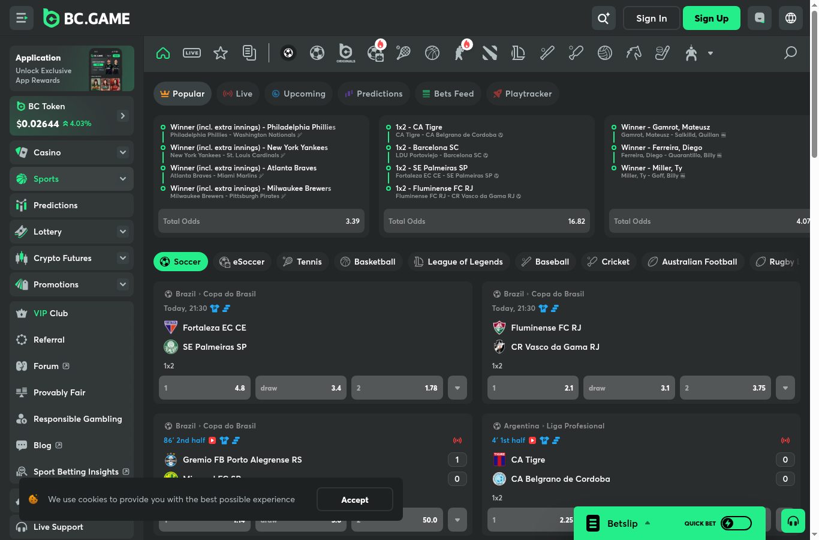Filter by eSoccer chip
Viewport: 819px width, 540px height.
click(x=242, y=262)
